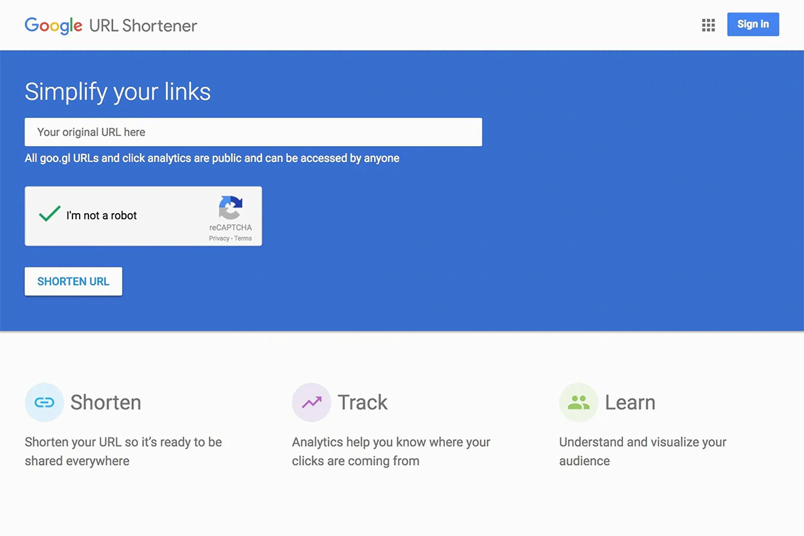Click the Simplify your links heading
This screenshot has height=536, width=804.
(x=118, y=92)
